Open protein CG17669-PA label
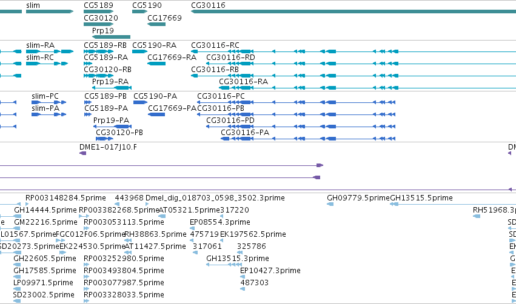Screen dimensions: 516x304 click(x=172, y=108)
